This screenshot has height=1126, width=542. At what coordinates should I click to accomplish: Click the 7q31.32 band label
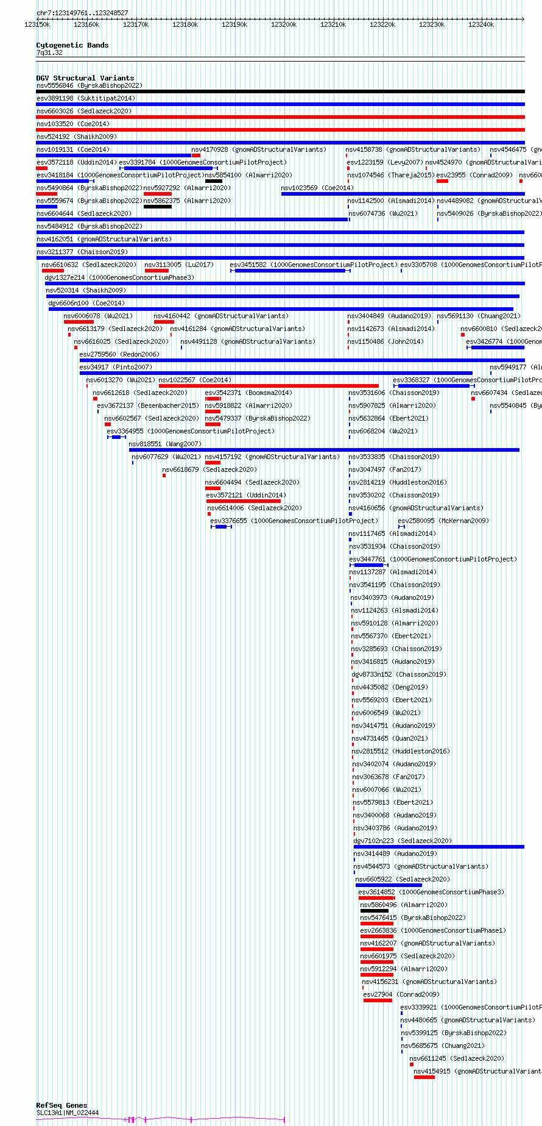click(49, 53)
